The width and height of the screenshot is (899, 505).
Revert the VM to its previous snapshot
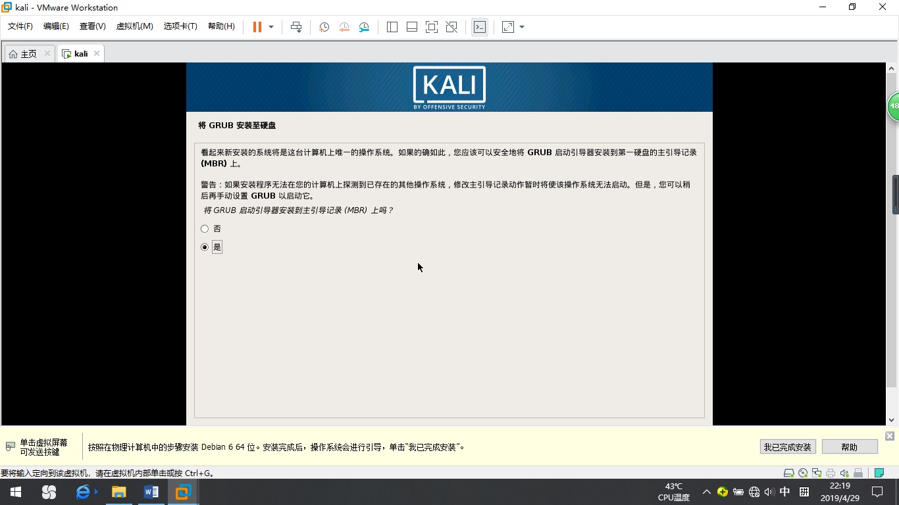344,27
